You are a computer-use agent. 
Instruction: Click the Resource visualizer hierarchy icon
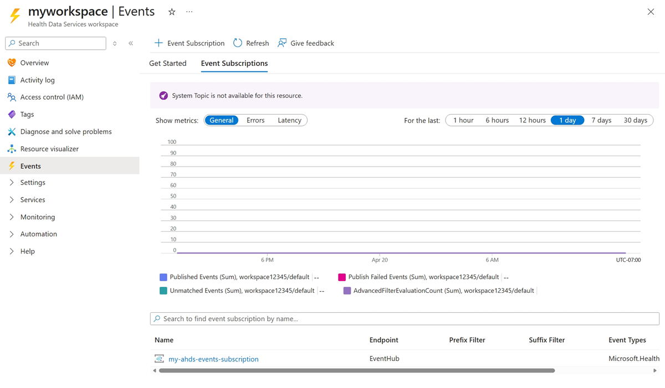click(12, 148)
